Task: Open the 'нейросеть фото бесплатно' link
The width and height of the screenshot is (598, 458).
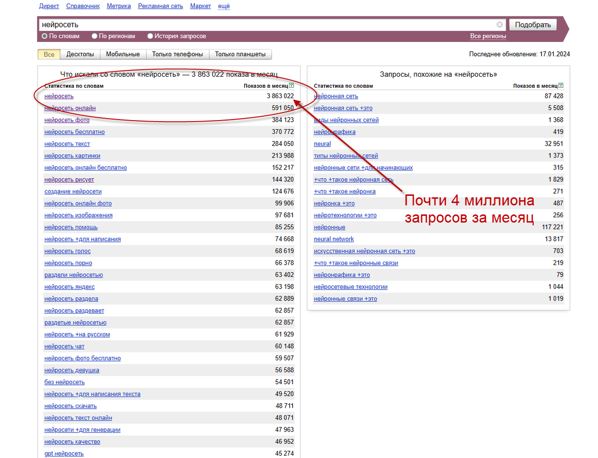Action: (82, 358)
